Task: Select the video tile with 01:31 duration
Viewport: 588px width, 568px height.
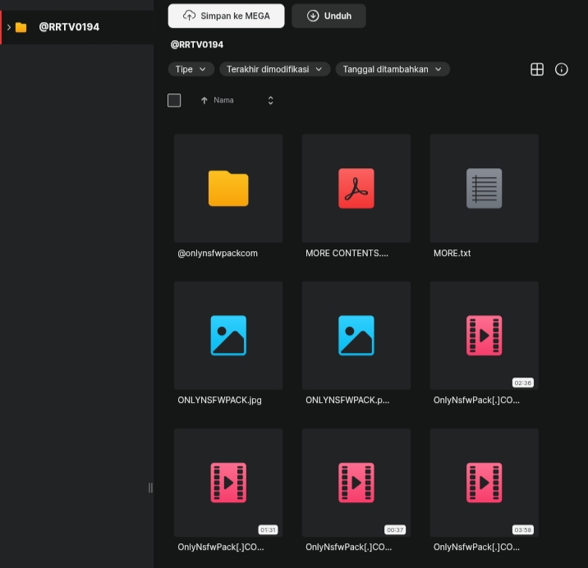Action: click(x=228, y=483)
